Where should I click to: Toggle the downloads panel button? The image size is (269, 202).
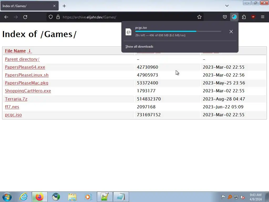[234, 17]
